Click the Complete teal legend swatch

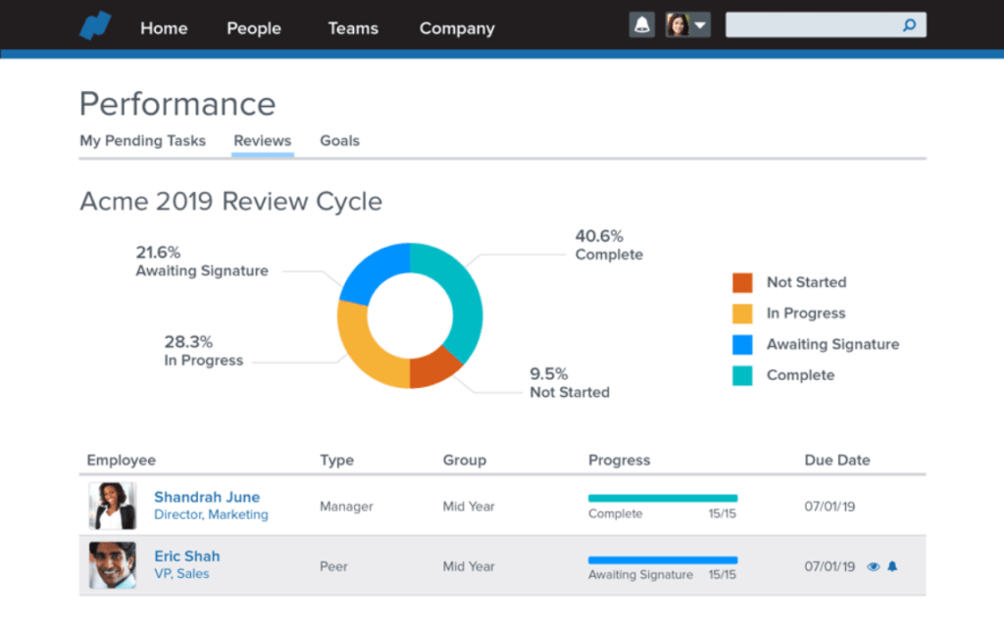pyautogui.click(x=742, y=375)
